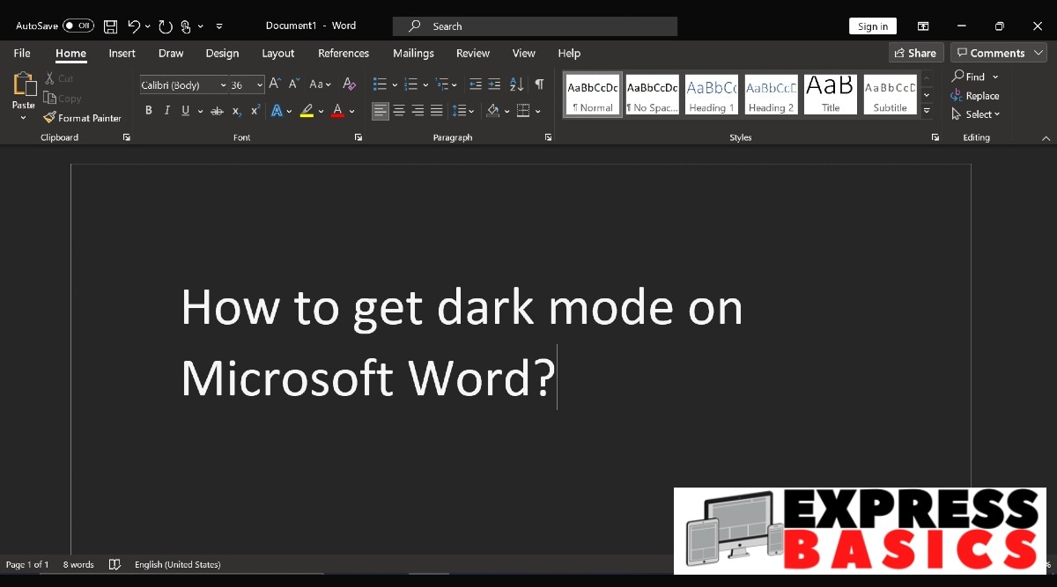Toggle the Show/Hide paragraph marks
Viewport: 1057px width, 587px height.
[540, 84]
